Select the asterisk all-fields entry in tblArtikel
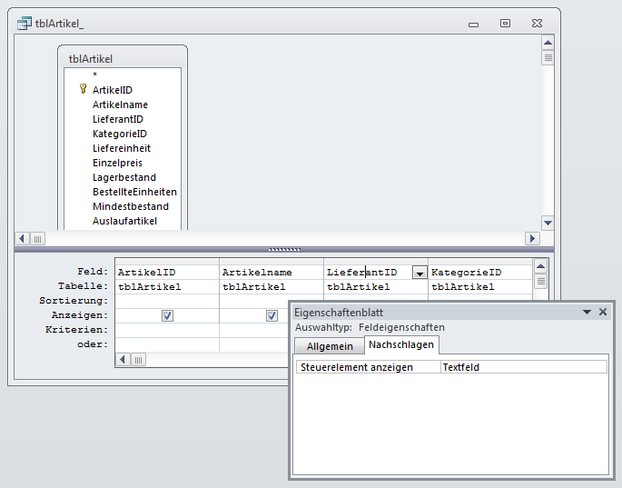Image resolution: width=622 pixels, height=488 pixels. (94, 75)
